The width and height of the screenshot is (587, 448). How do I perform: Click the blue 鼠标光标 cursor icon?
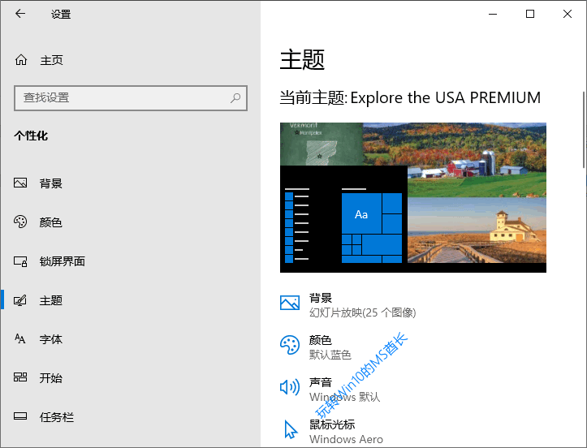click(x=291, y=429)
